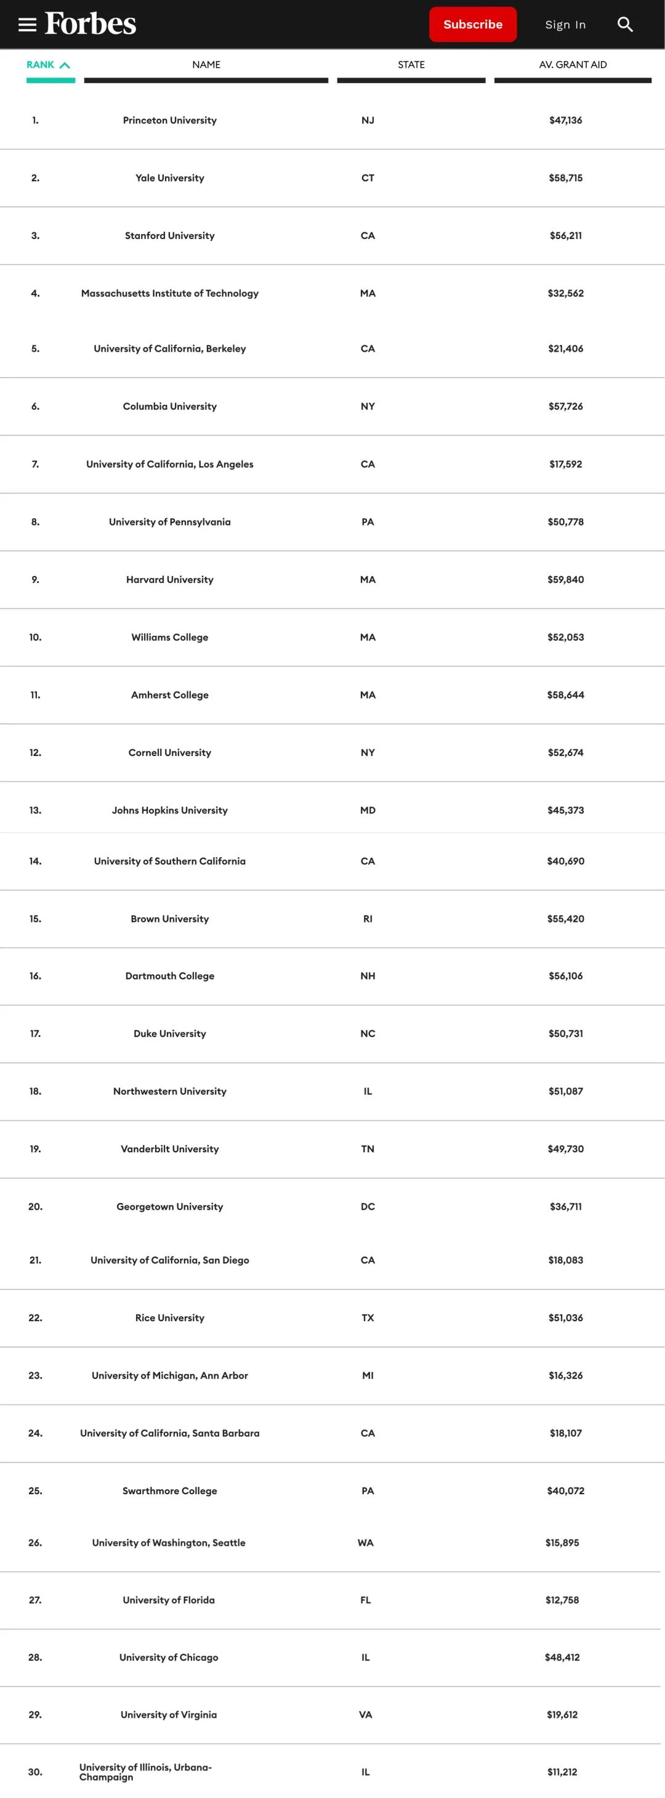665x1798 pixels.
Task: Select Williams College in the list
Action: click(x=169, y=637)
